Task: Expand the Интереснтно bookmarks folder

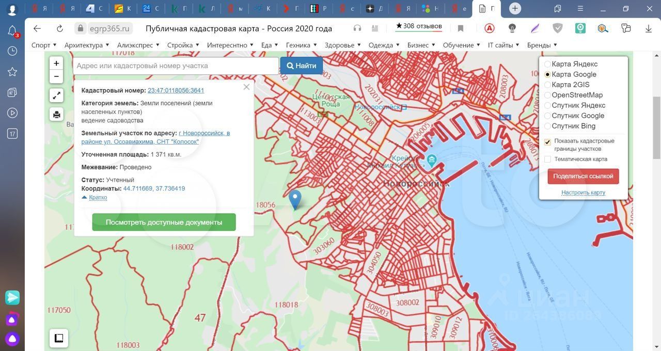Action: pyautogui.click(x=230, y=45)
